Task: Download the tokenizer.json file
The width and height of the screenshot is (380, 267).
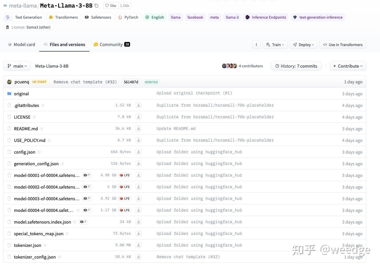Action: click(138, 245)
